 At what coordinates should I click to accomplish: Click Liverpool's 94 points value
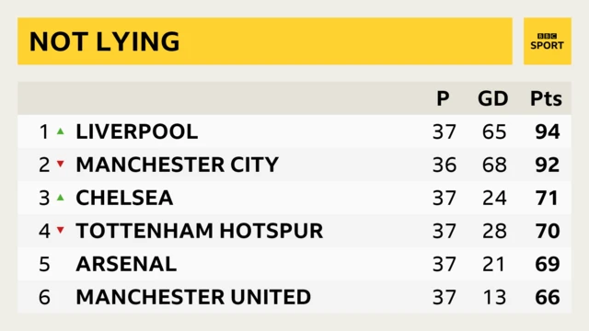[548, 131]
